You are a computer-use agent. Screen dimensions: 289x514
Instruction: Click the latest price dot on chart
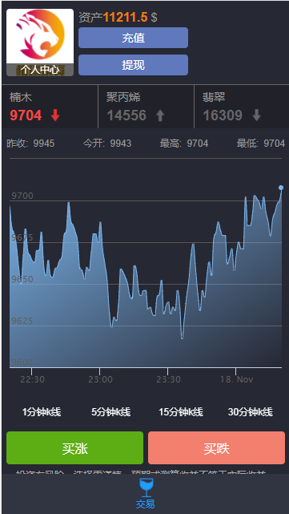[281, 188]
